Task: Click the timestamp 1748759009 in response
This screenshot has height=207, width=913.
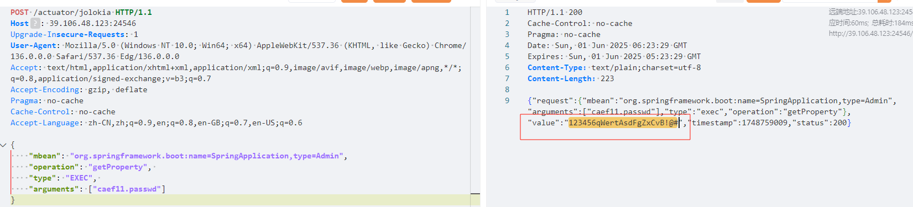Action: point(765,123)
